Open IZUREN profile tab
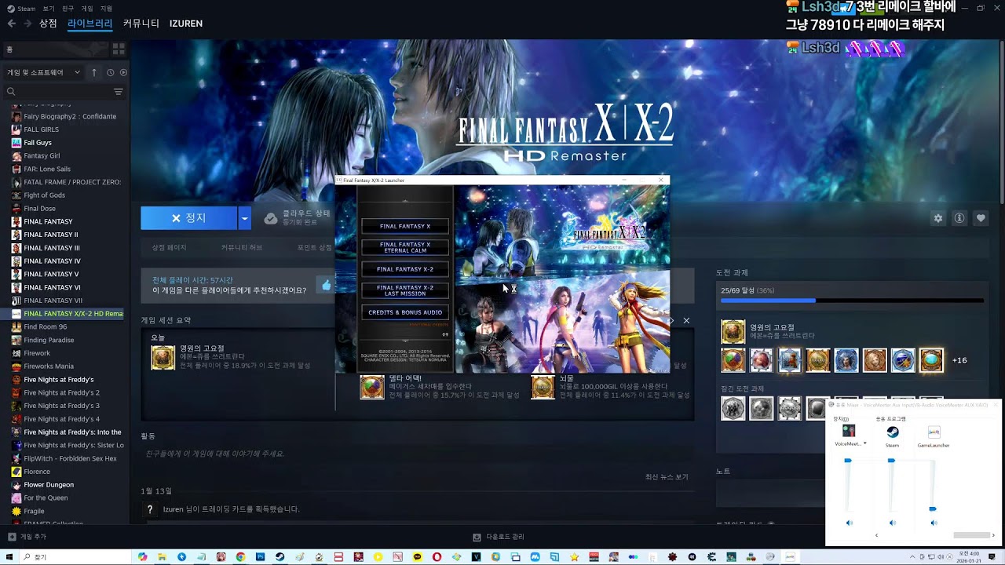This screenshot has height=565, width=1005. point(186,24)
